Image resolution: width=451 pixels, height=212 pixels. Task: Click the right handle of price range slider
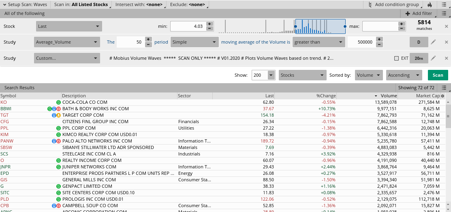click(345, 26)
